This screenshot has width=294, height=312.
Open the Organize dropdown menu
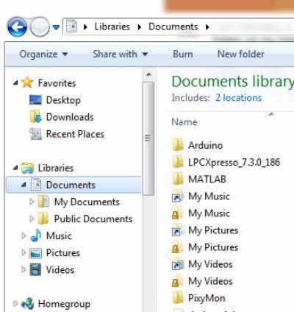43,54
